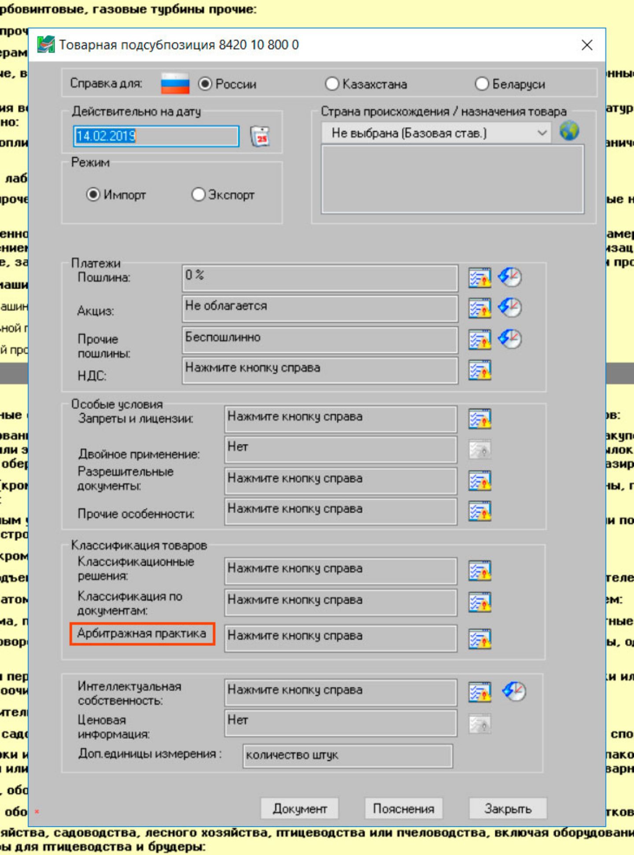Click the disabled icon for Ценовая информация
The image size is (634, 855).
(479, 724)
